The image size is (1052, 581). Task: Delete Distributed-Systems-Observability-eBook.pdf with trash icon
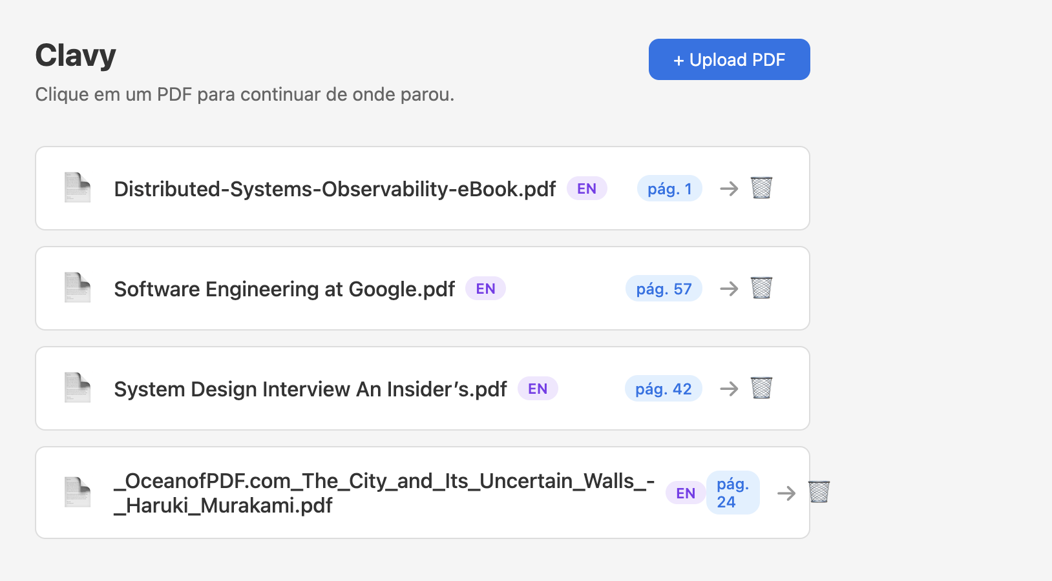pyautogui.click(x=761, y=188)
